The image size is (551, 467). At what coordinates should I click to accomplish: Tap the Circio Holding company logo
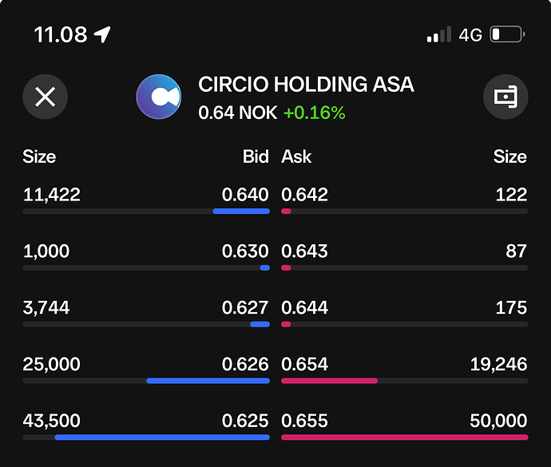(159, 97)
